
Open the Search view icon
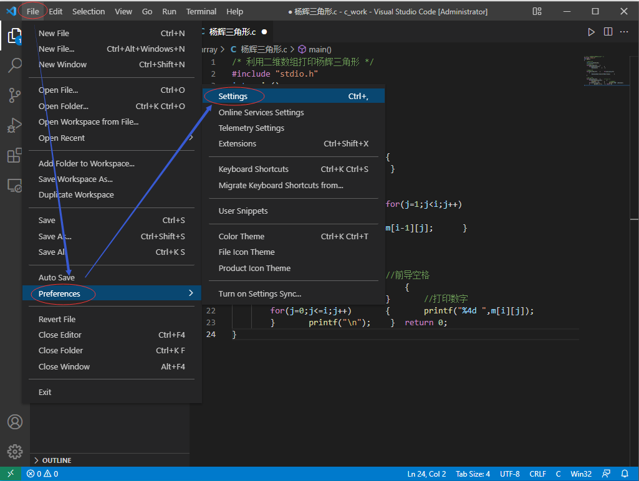pyautogui.click(x=15, y=65)
